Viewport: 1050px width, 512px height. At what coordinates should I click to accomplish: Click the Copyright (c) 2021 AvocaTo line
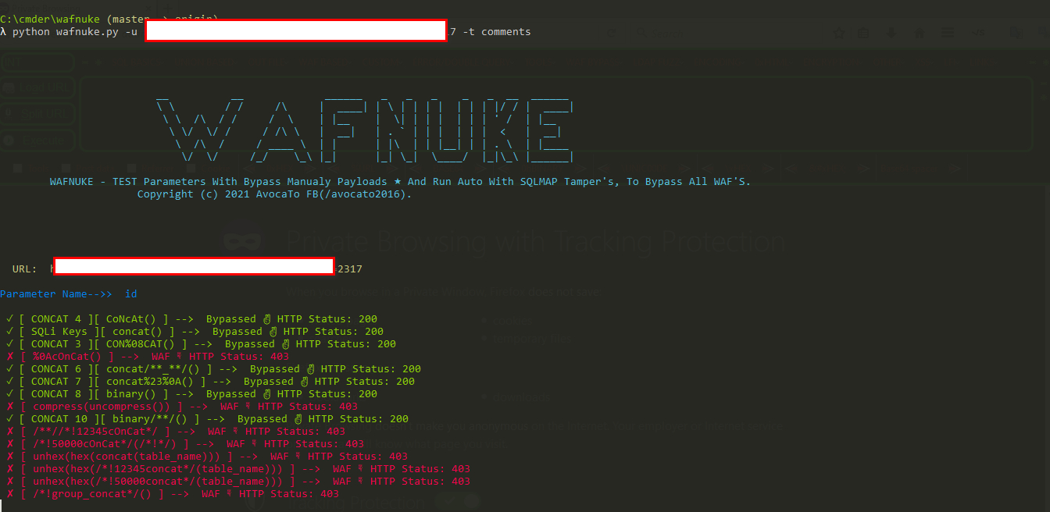(274, 194)
